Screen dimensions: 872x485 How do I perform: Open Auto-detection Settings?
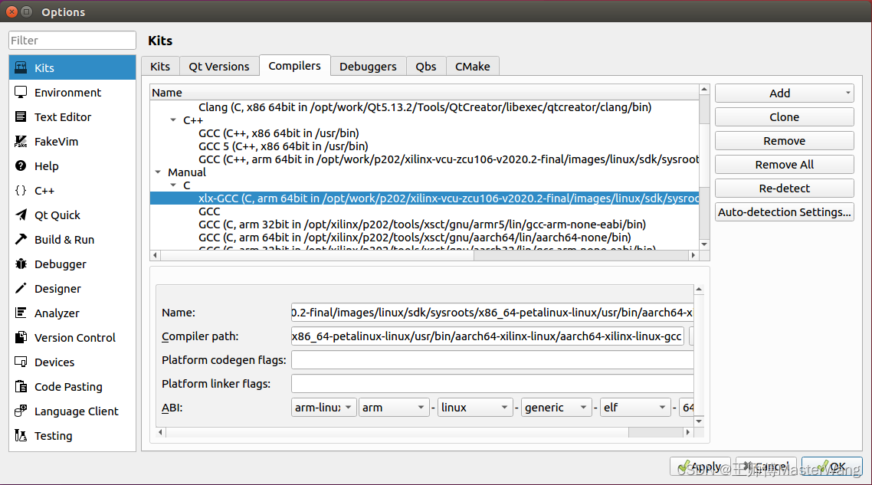[x=784, y=212]
